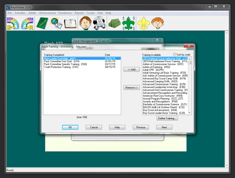Open the Advancement menu
Screen dimensions: 235x178
click(x=47, y=13)
